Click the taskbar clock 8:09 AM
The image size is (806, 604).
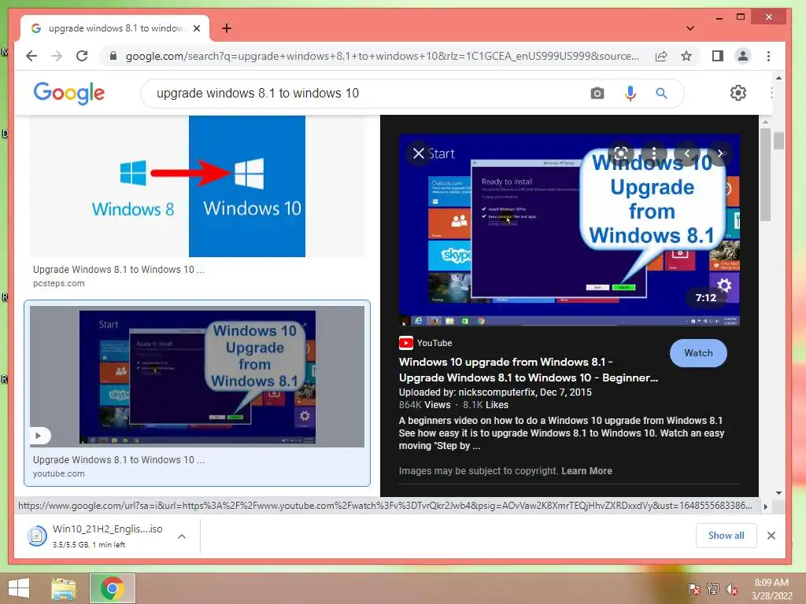(771, 583)
